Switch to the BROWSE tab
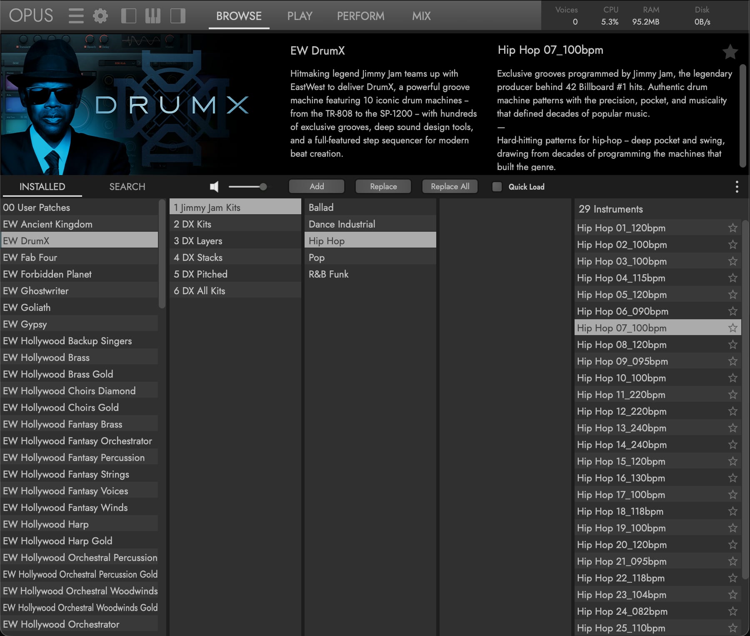 [x=239, y=16]
